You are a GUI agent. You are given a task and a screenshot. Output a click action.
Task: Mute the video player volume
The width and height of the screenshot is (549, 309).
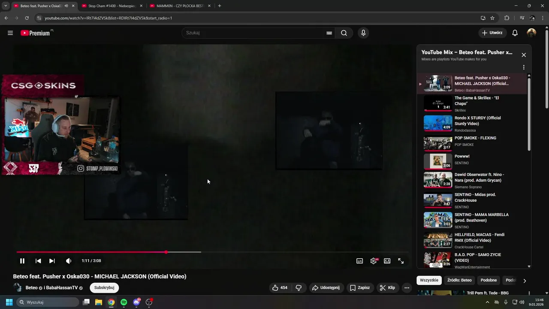click(x=69, y=261)
